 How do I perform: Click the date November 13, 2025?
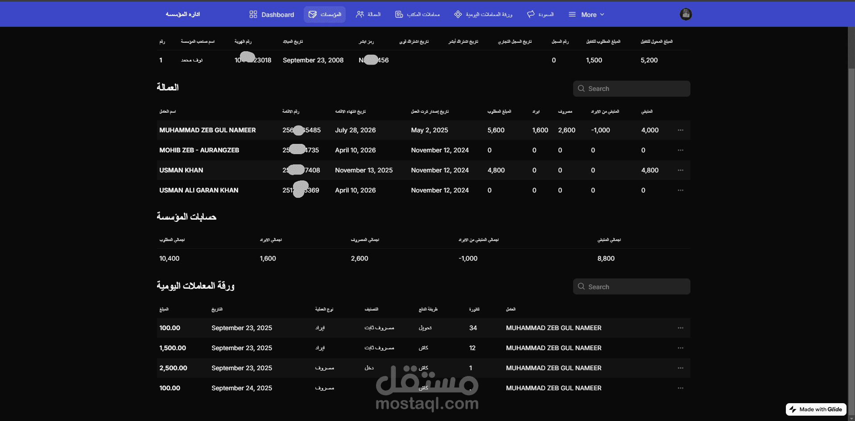pos(364,170)
